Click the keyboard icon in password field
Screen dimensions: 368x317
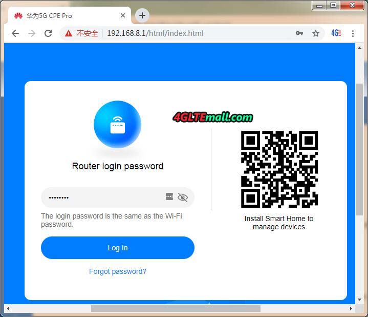169,197
